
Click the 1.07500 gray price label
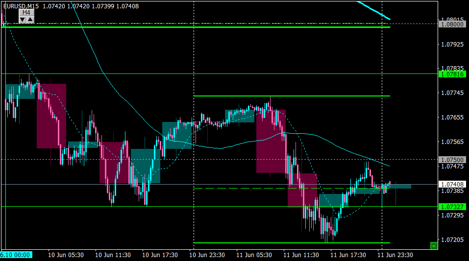point(452,160)
